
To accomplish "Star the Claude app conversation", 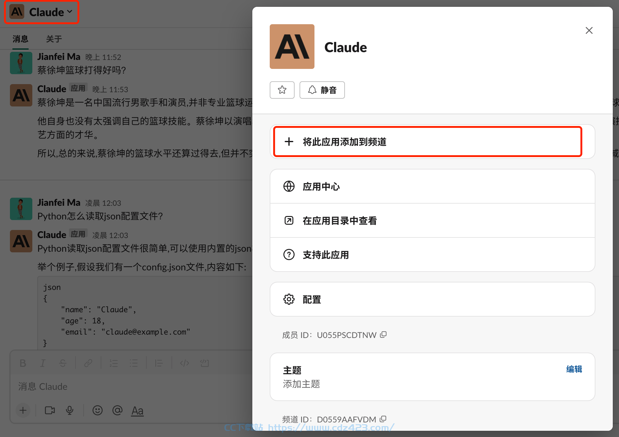I will (282, 90).
